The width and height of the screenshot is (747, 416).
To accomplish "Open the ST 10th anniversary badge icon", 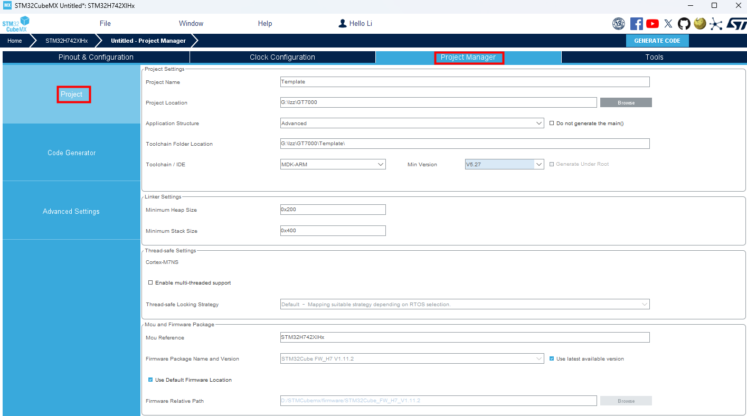I will click(619, 24).
